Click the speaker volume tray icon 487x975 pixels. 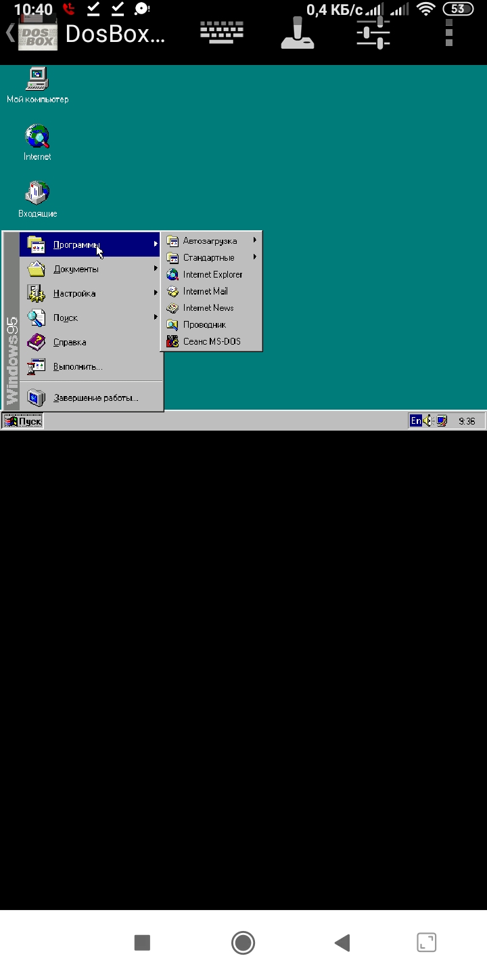click(428, 421)
